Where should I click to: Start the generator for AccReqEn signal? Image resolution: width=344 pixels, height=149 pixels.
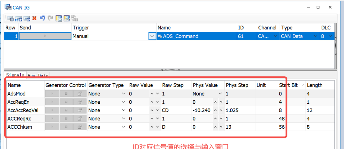tap(52, 102)
